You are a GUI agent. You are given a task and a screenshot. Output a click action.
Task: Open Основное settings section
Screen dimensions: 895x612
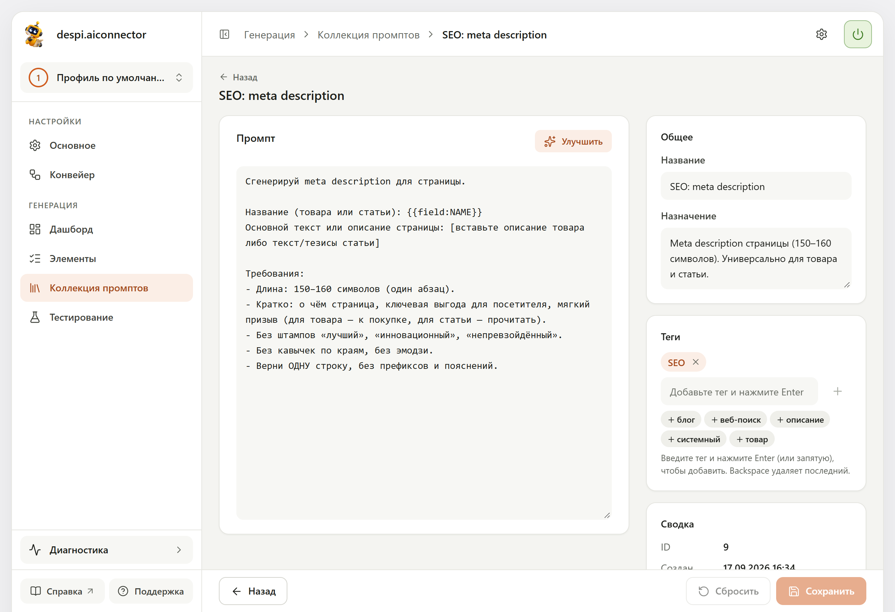[x=107, y=146]
